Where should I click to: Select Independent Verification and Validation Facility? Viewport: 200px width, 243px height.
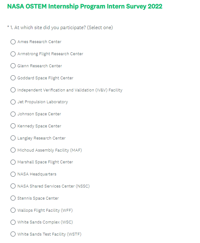(x=13, y=90)
